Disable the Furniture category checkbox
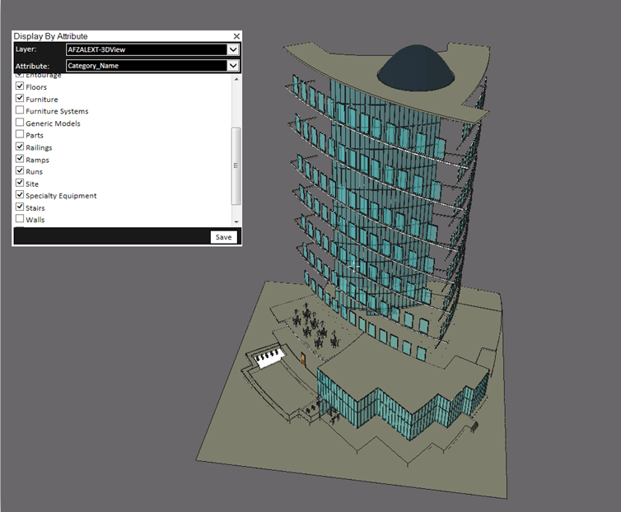Image resolution: width=621 pixels, height=512 pixels. coord(20,99)
